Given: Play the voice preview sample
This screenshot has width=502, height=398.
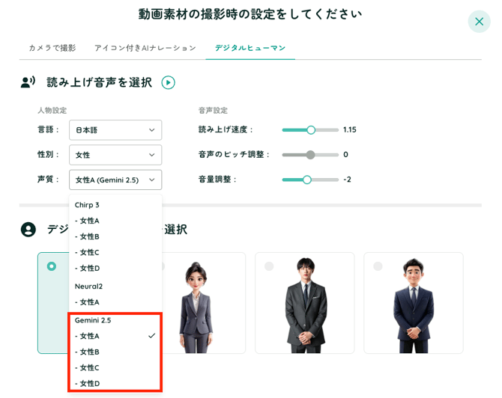Looking at the screenshot, I should (168, 82).
